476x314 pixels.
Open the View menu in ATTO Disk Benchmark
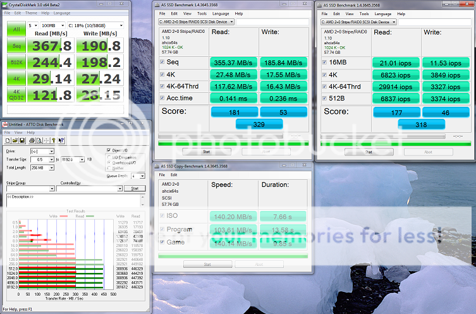(17, 132)
